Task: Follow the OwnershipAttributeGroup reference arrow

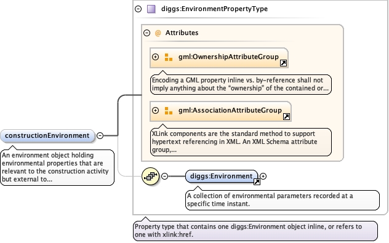Action: 283,63
